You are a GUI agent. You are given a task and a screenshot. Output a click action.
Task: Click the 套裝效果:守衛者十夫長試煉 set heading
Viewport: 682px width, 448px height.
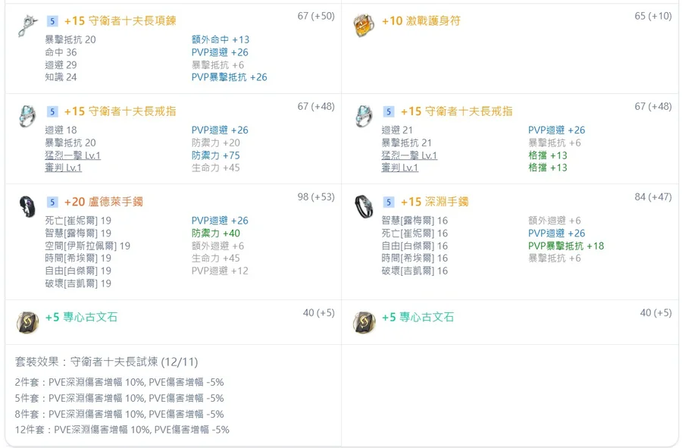coord(106,362)
